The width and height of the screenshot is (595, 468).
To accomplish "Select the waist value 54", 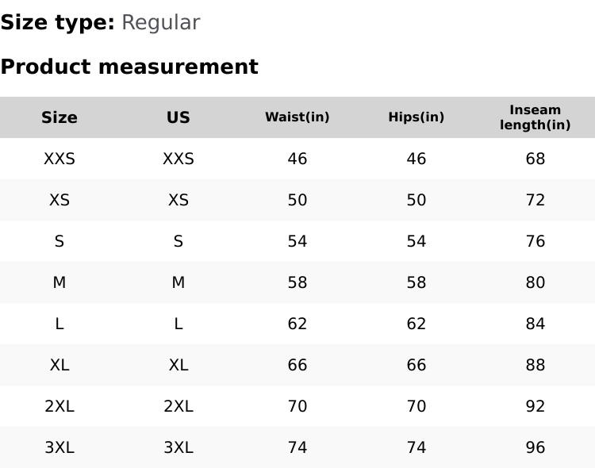I will click(x=297, y=241).
